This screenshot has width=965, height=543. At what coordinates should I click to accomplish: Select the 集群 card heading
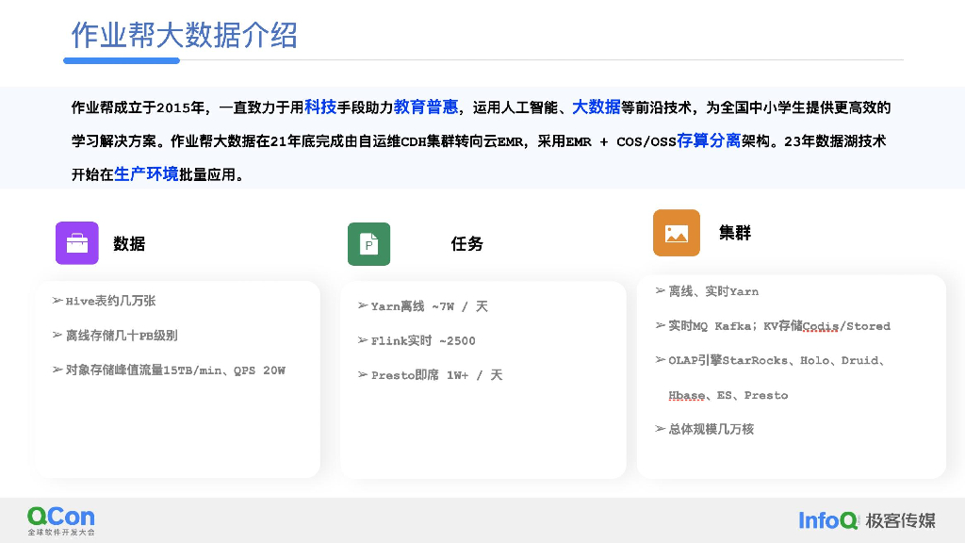(x=734, y=233)
